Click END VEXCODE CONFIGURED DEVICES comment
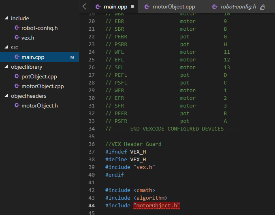 coord(172,129)
